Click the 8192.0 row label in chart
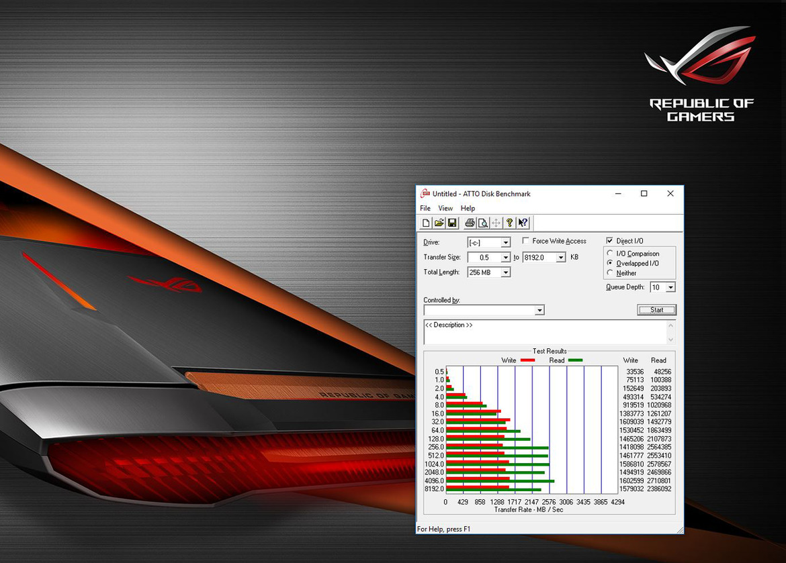This screenshot has height=563, width=786. (434, 489)
